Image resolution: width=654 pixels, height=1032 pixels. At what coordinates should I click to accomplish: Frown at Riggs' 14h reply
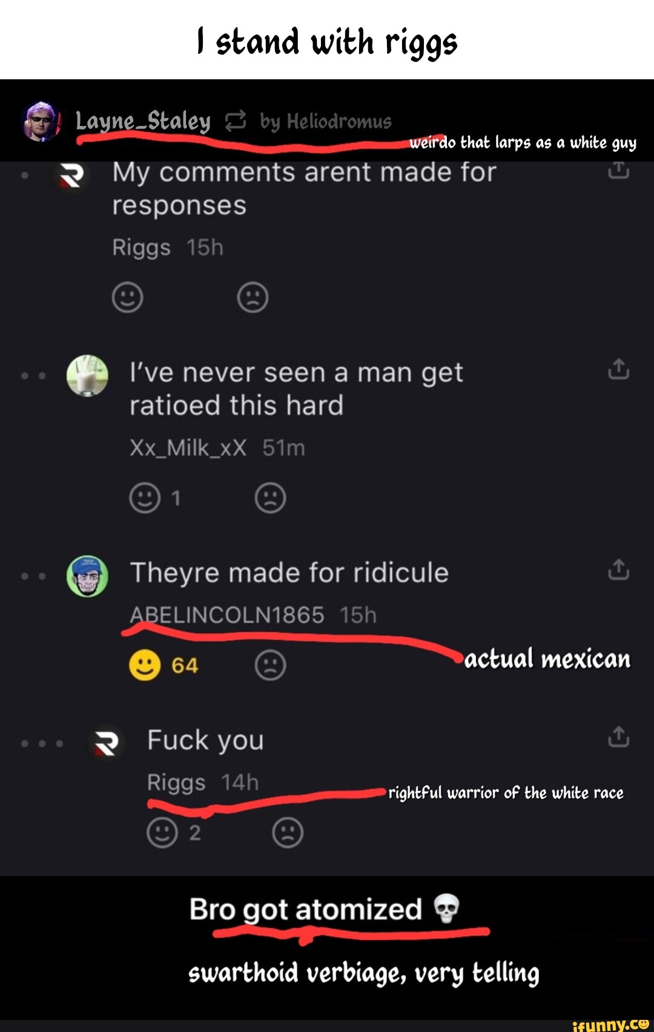288,832
